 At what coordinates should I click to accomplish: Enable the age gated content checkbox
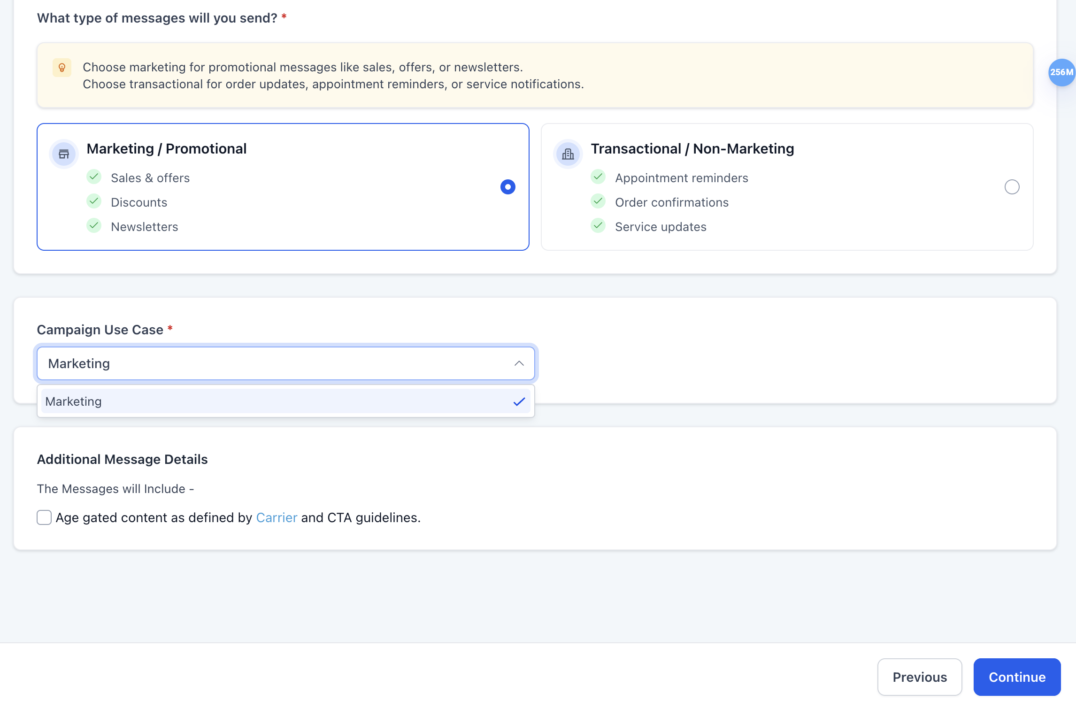coord(44,517)
